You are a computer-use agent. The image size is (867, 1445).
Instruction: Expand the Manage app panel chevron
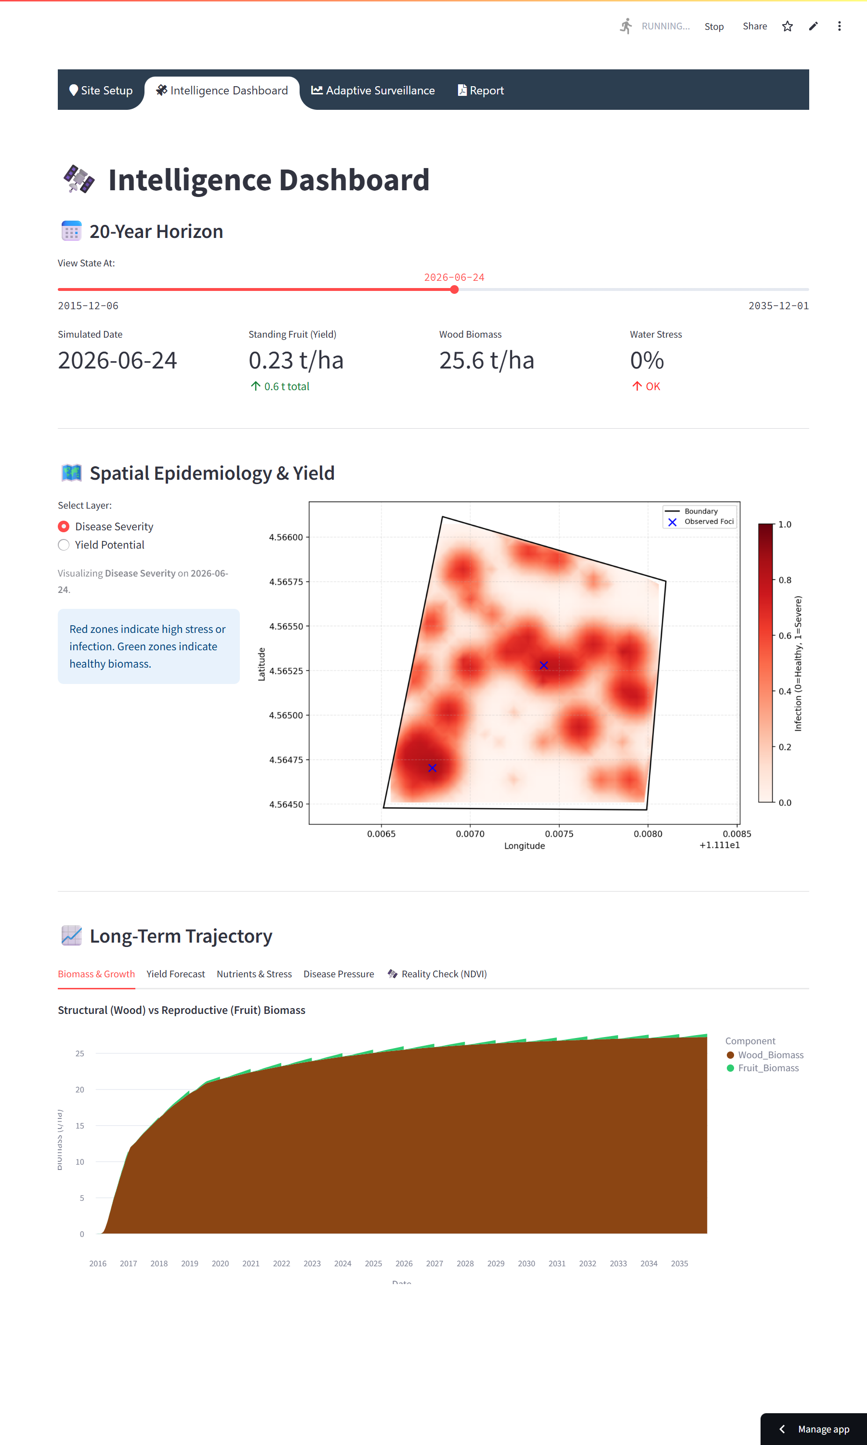[782, 1429]
